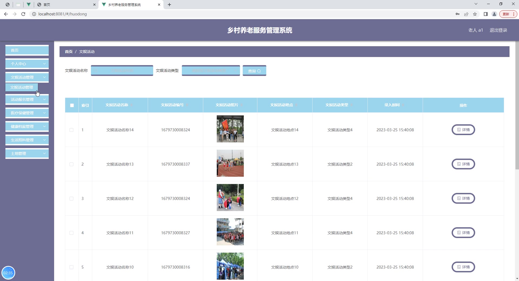Viewport: 519px width, 281px height.
Task: Expand the 医疗保健管理 sidebar menu
Action: coord(27,113)
